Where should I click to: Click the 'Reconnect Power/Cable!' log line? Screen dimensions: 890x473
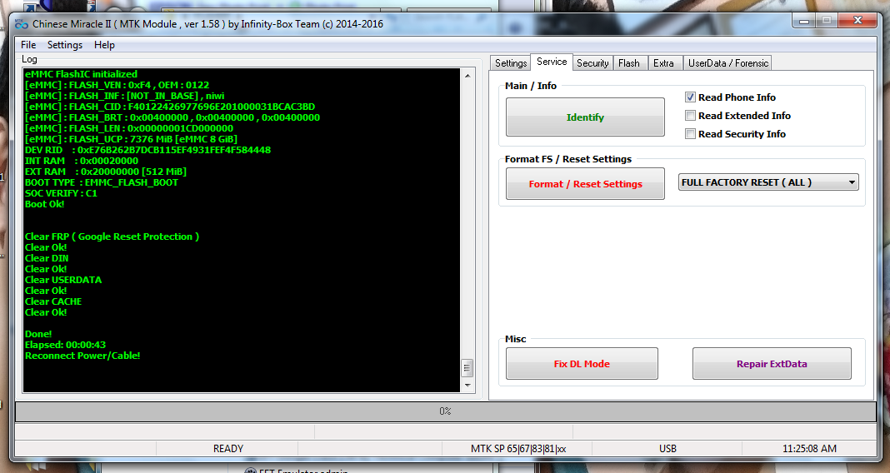click(x=82, y=356)
